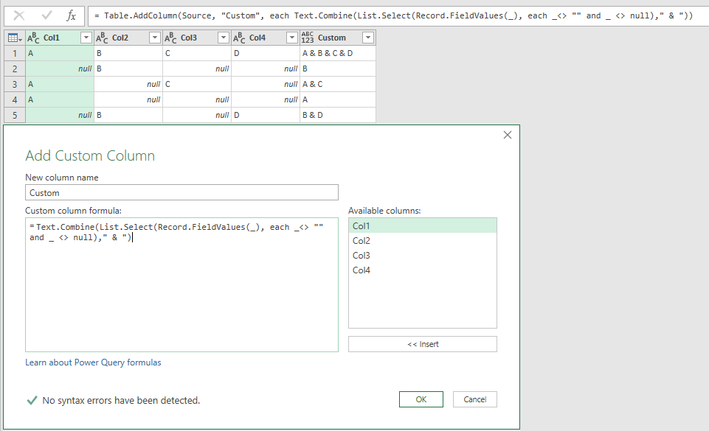Click the Insert button below Available columns

point(422,343)
